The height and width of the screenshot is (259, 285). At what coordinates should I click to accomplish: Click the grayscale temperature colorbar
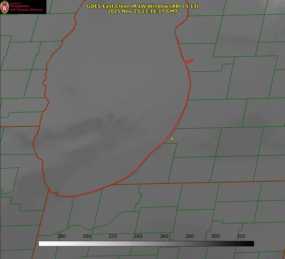[x=146, y=244]
